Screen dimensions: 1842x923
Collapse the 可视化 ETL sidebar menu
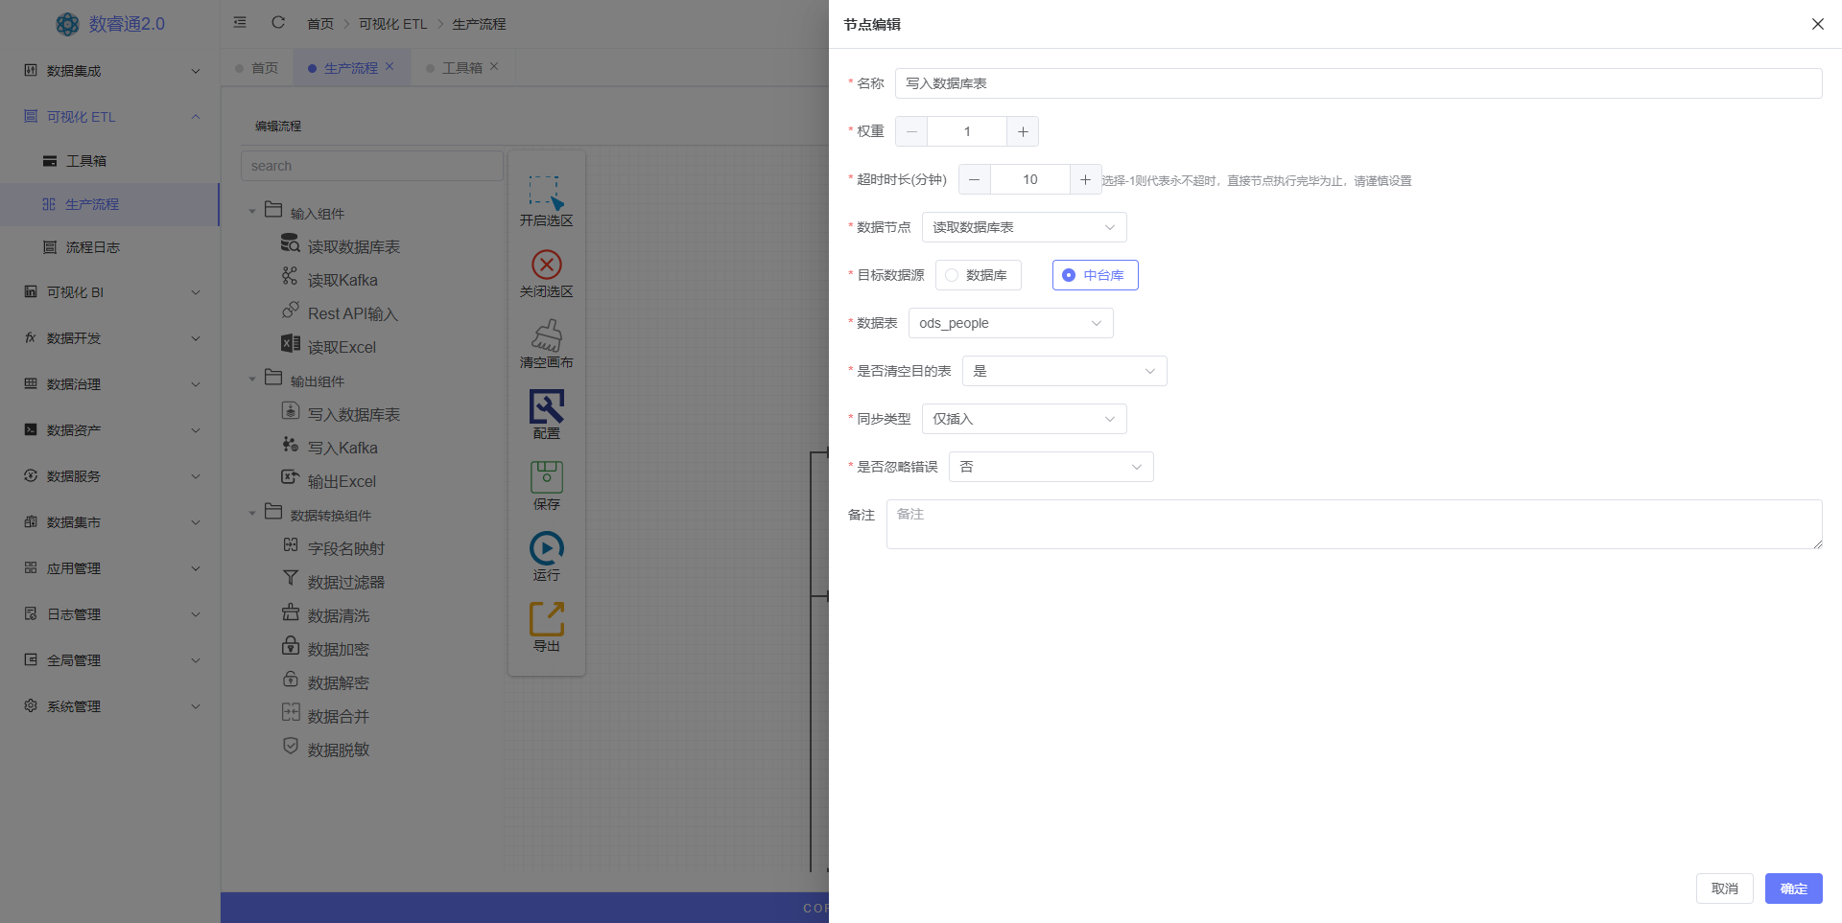110,116
